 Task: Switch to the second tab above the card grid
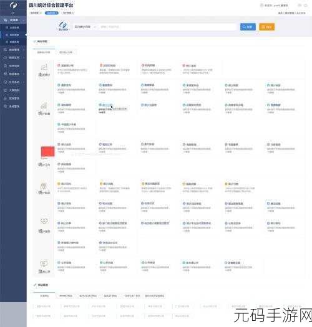click(x=66, y=52)
